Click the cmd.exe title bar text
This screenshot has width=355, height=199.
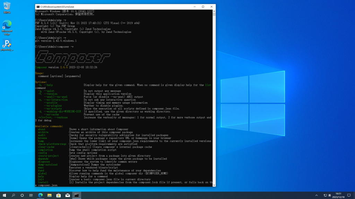(57, 7)
